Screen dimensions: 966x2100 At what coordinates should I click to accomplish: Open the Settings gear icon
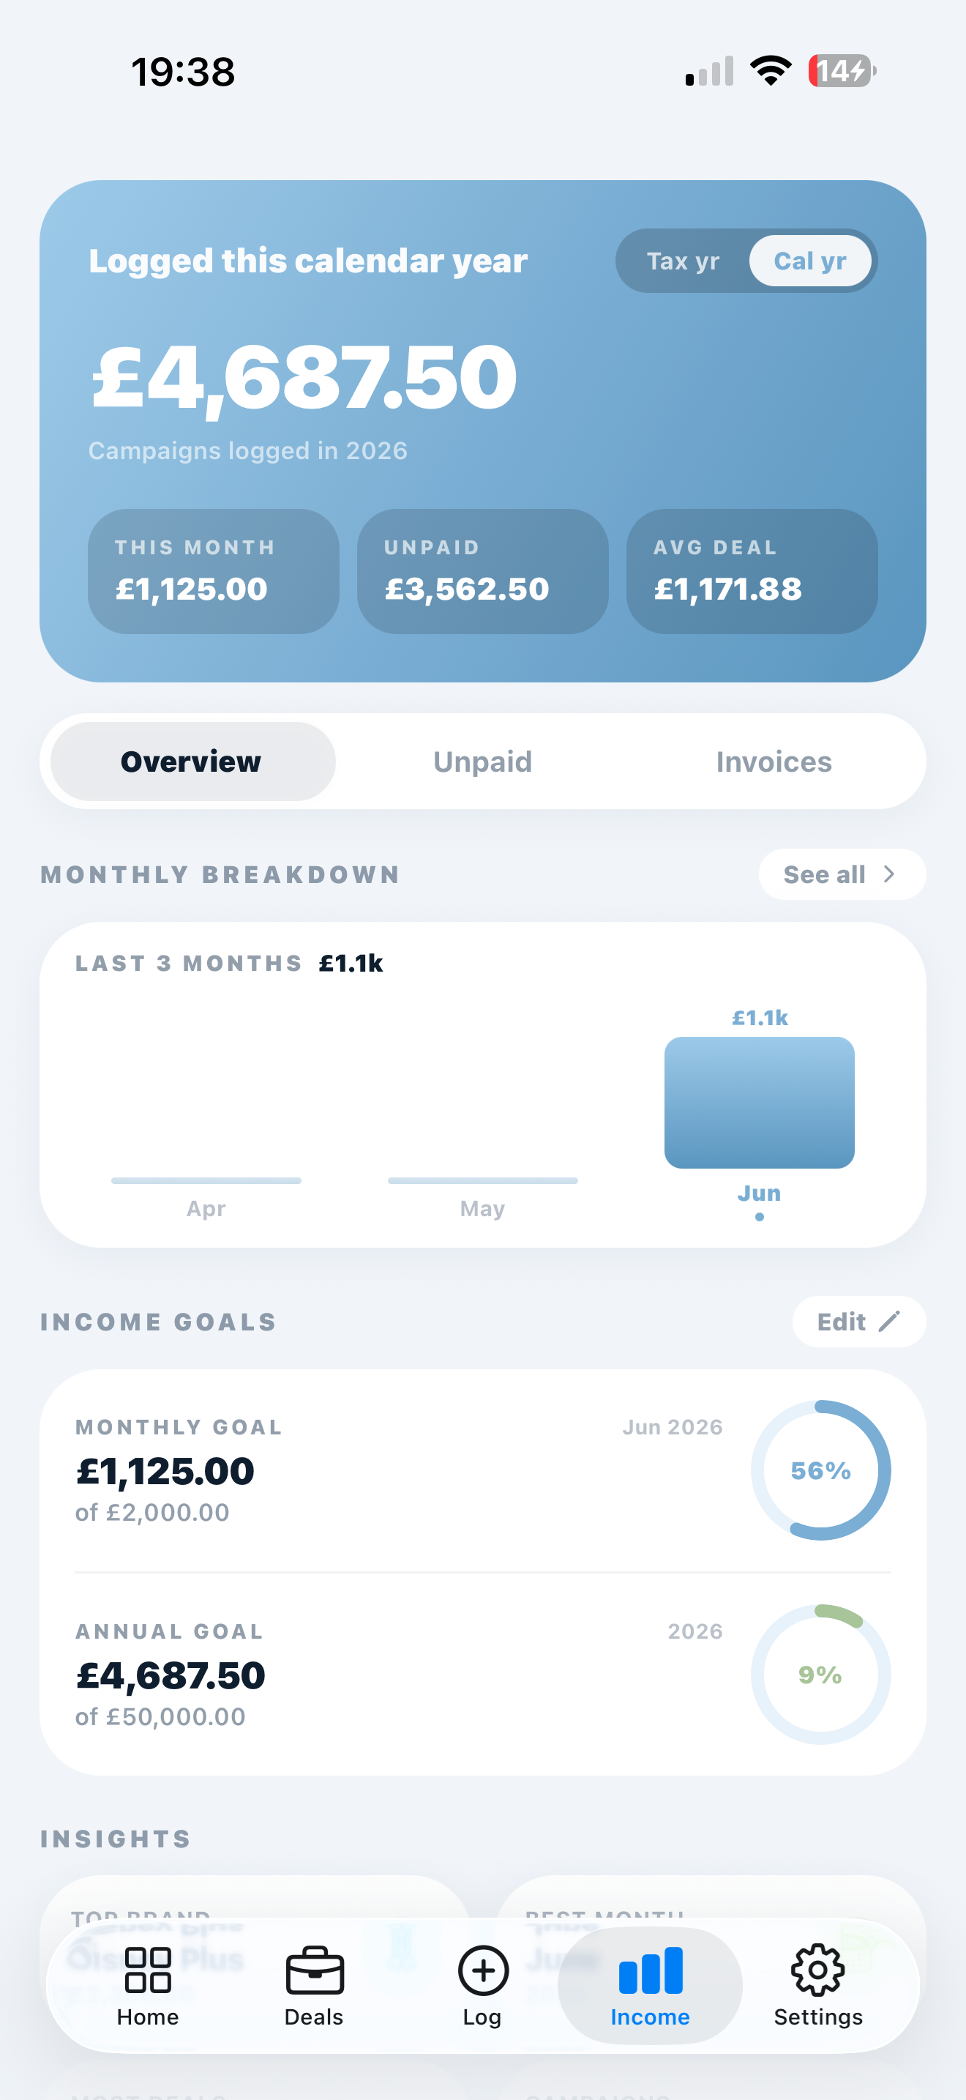point(817,1970)
